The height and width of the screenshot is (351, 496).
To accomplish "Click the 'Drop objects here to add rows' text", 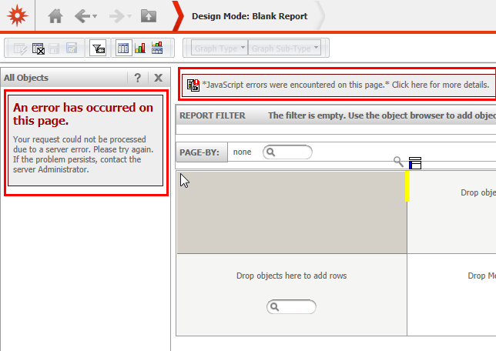I will point(292,276).
